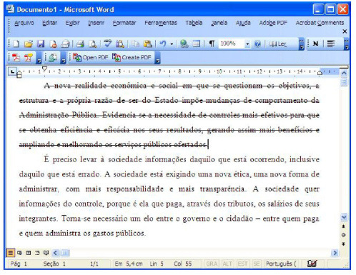Open a file with folder icon
The width and height of the screenshot is (356, 275).
[x=29, y=44]
